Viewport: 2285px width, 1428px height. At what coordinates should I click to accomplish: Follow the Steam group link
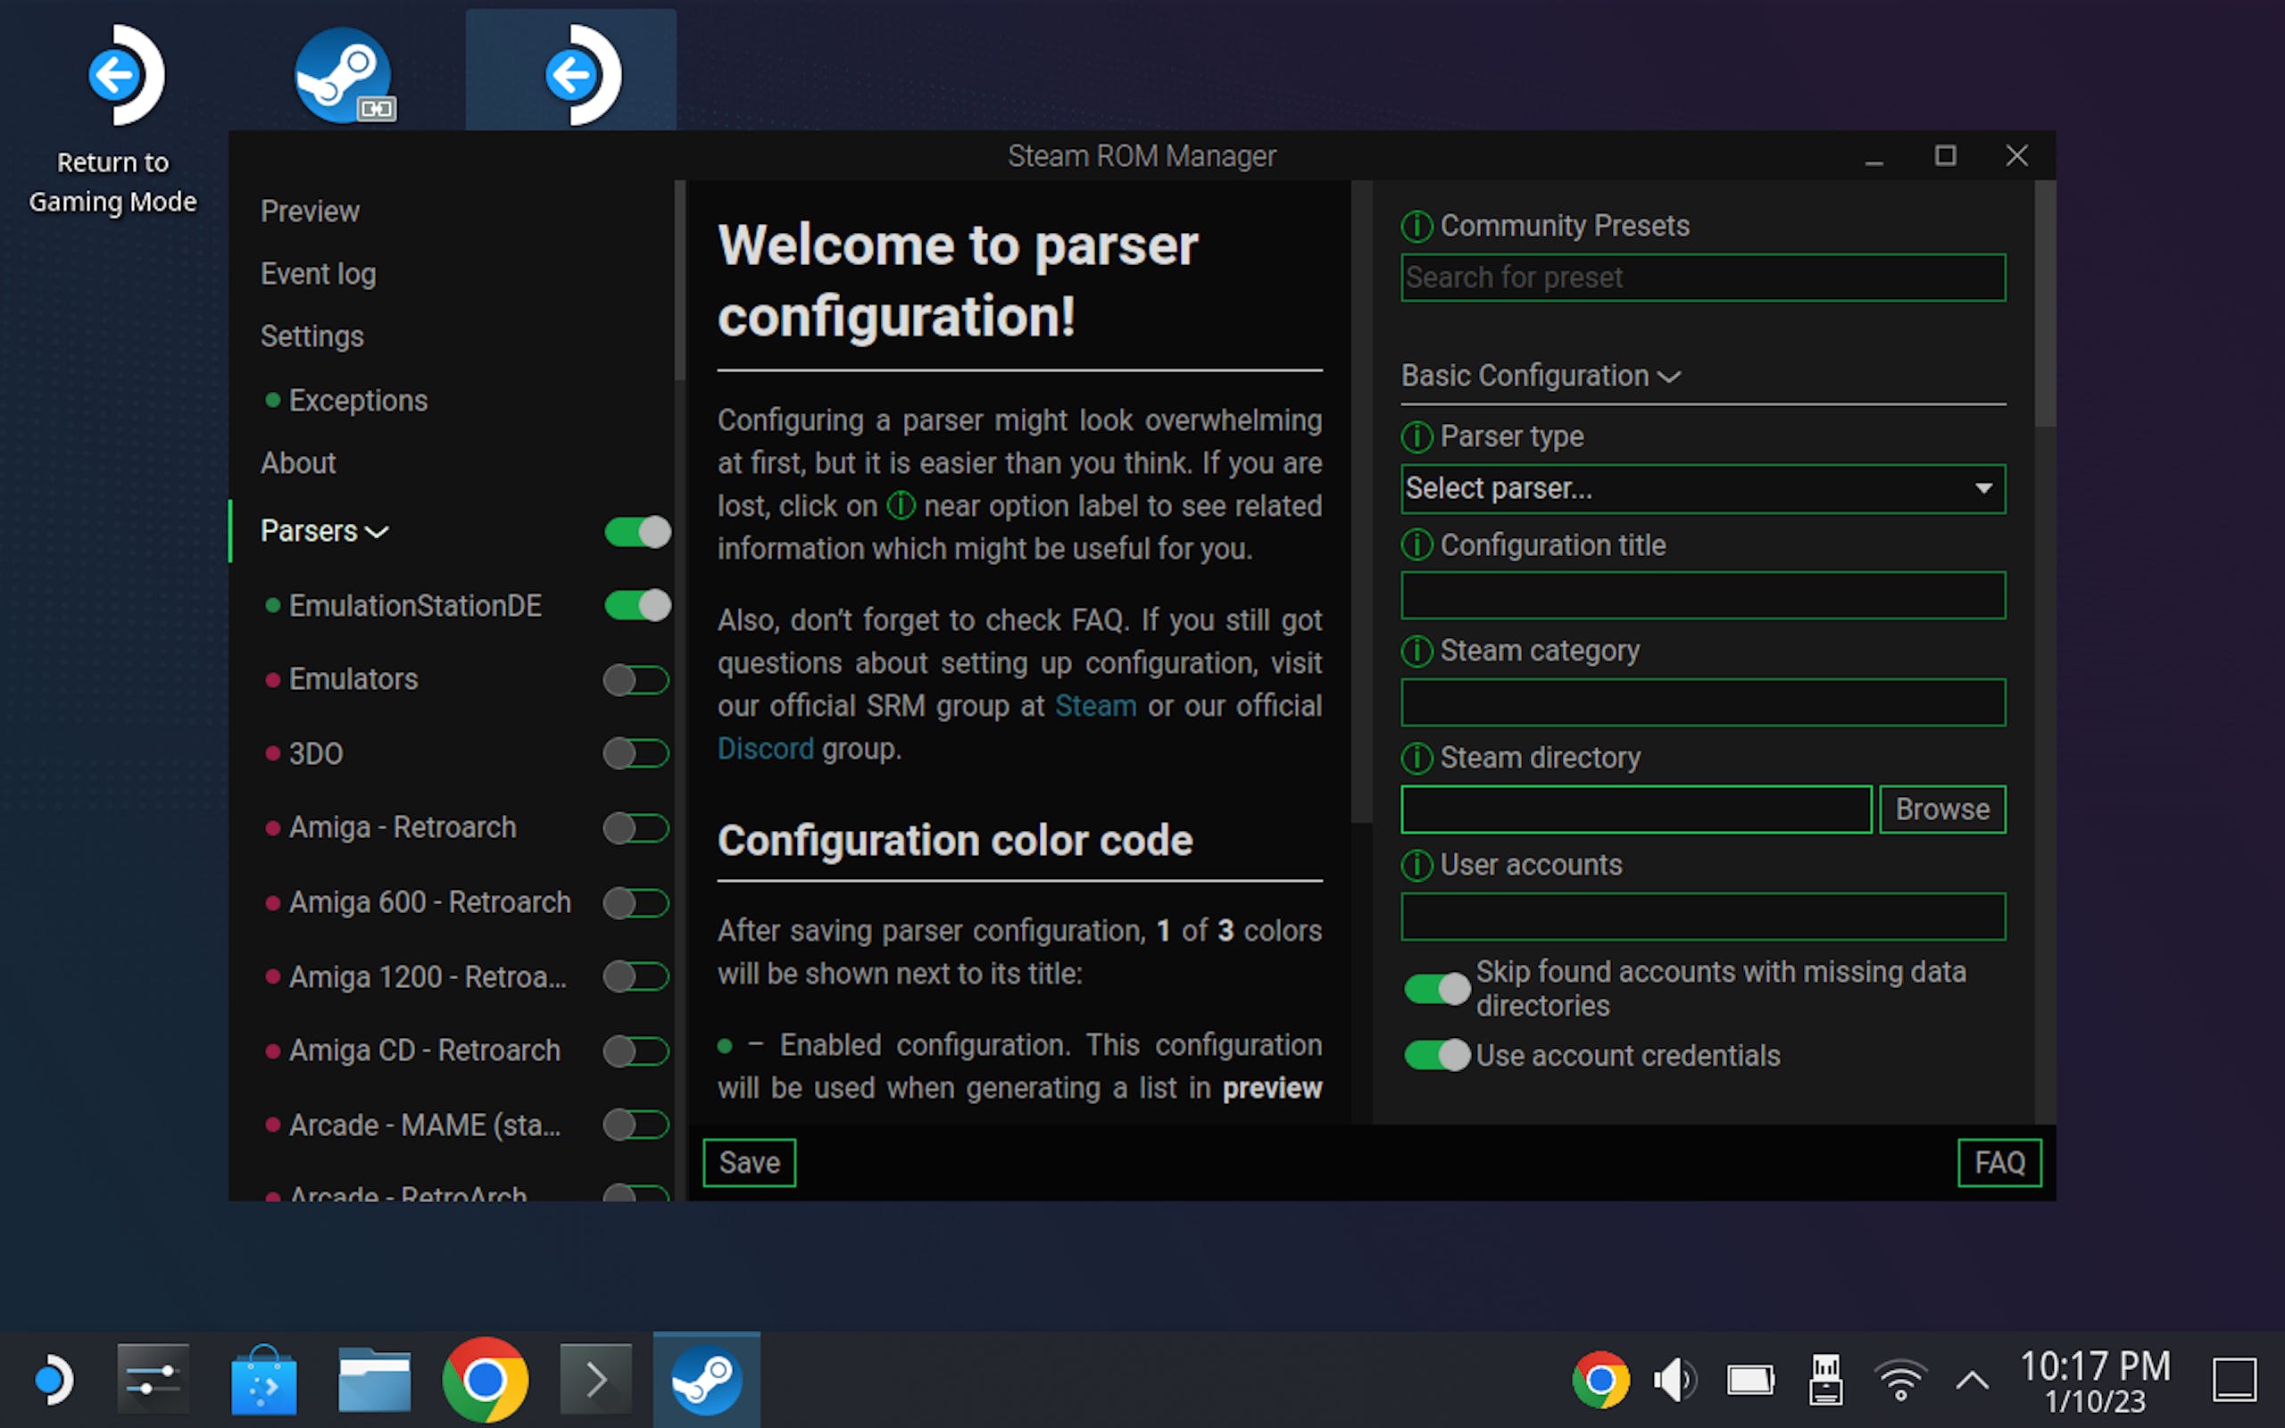(1095, 705)
